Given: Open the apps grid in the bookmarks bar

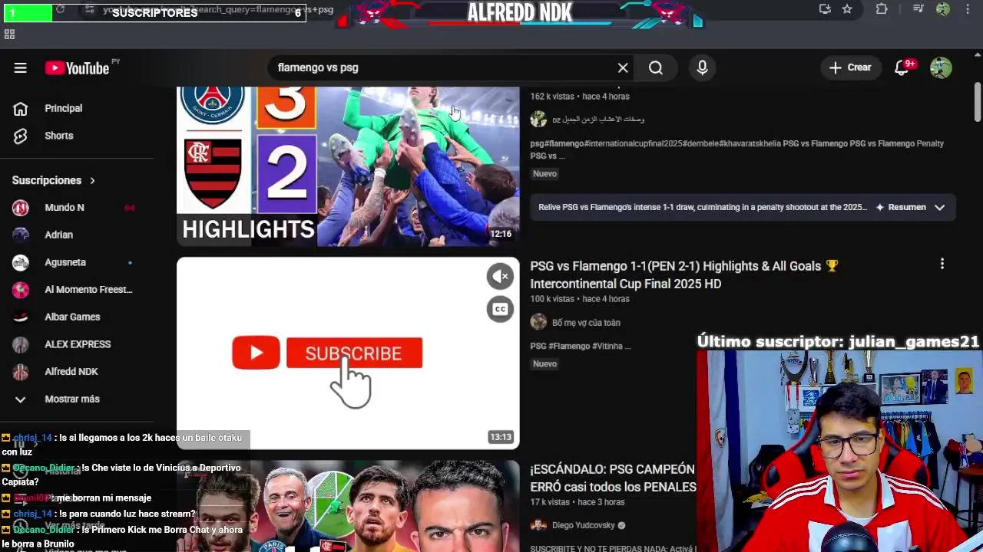Looking at the screenshot, I should click(x=9, y=34).
